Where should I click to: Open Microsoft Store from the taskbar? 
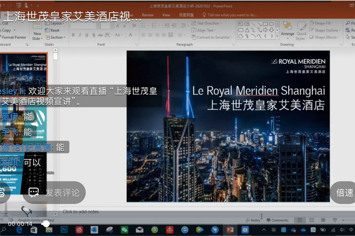click(34, 230)
